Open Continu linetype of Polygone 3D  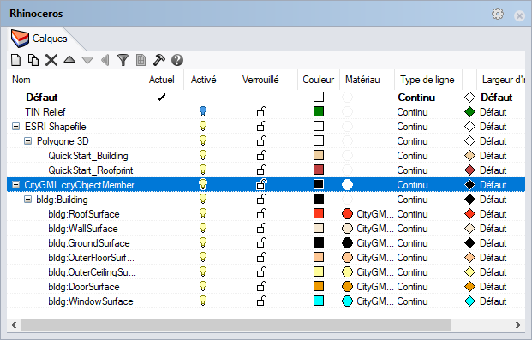point(412,141)
